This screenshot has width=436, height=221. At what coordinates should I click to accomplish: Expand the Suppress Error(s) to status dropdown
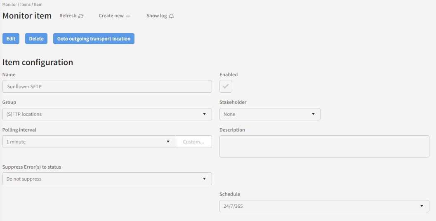pyautogui.click(x=107, y=179)
